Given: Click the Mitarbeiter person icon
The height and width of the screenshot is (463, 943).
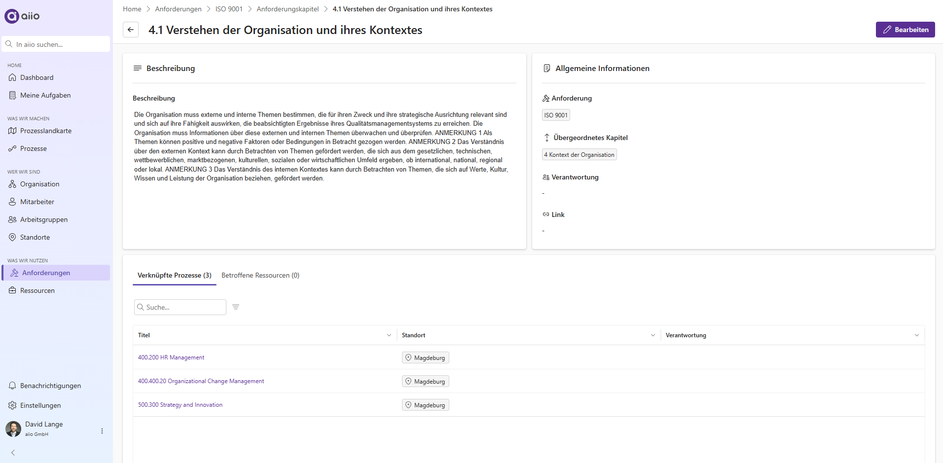Looking at the screenshot, I should (x=12, y=202).
